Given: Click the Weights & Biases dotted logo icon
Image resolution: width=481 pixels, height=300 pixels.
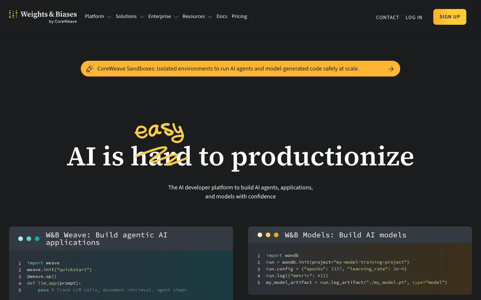Looking at the screenshot, I should (x=13, y=15).
